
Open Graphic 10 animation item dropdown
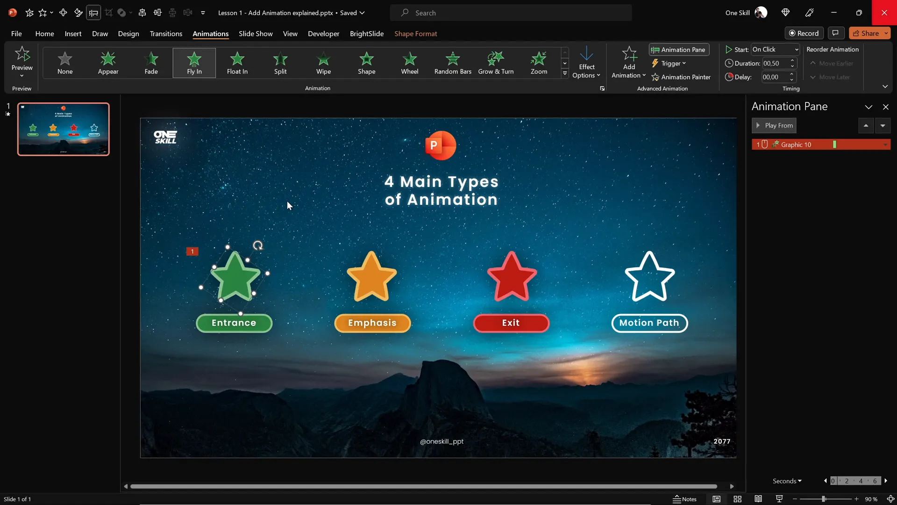click(x=885, y=145)
